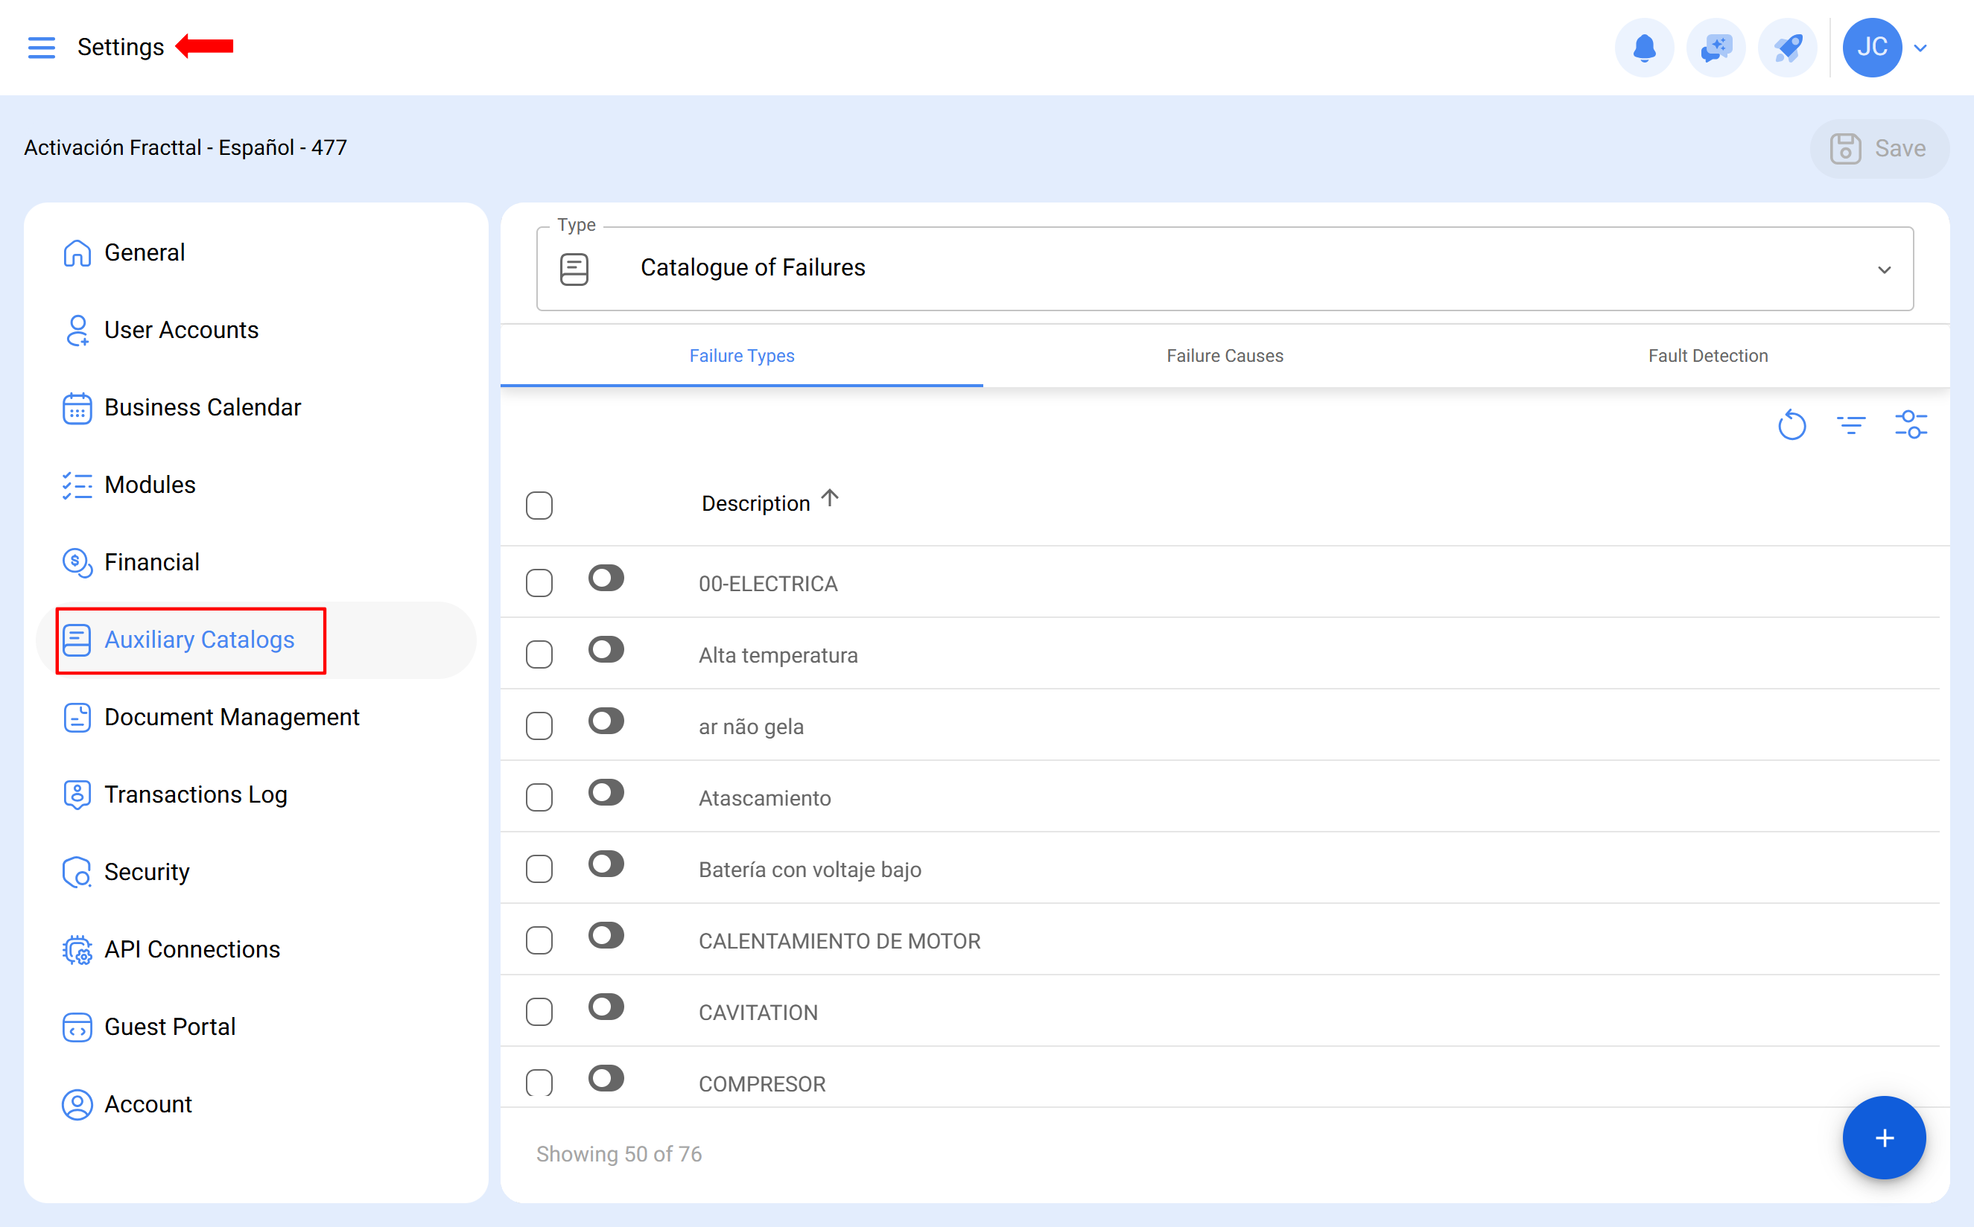
Task: Select the header checkbox to select all rows
Action: [539, 505]
